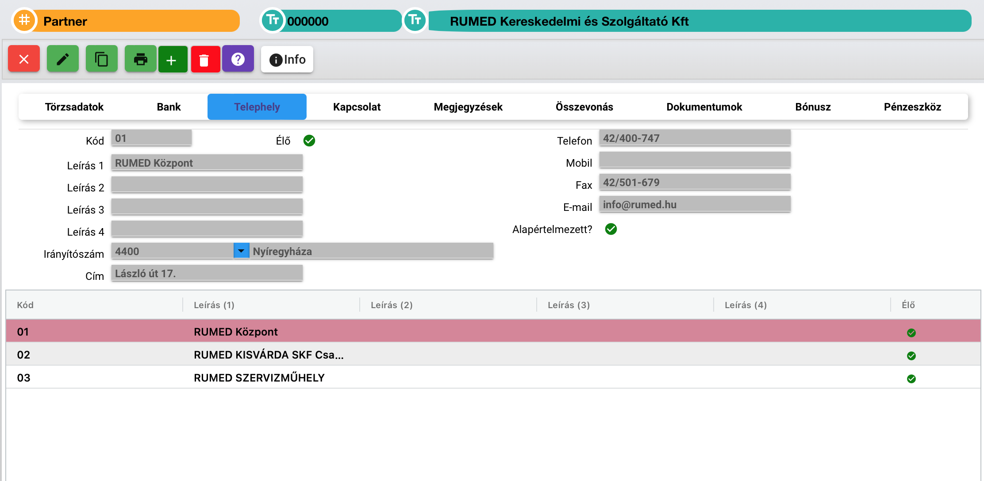Screen dimensions: 984x481
Task: Click the printer toolbar button
Action: [x=141, y=59]
